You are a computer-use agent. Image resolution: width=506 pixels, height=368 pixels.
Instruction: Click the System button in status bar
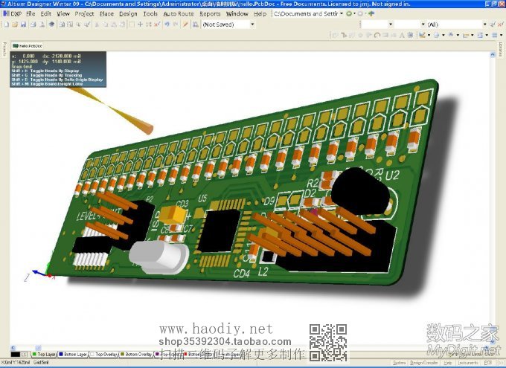pos(399,363)
